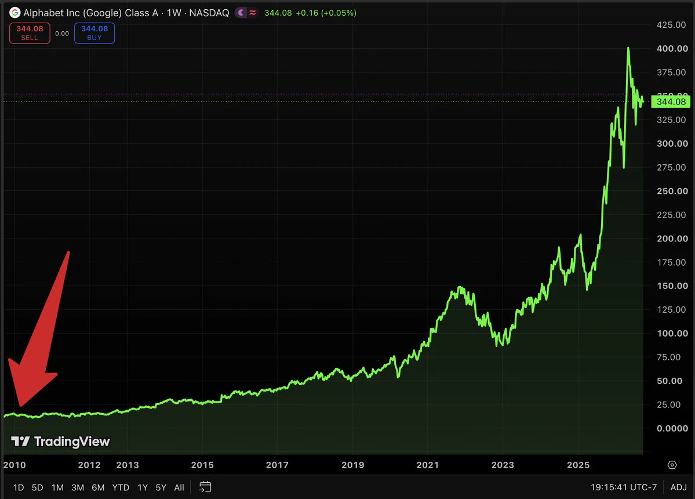695x499 pixels.
Task: Click the green 344.08 price in the header
Action: (x=278, y=13)
